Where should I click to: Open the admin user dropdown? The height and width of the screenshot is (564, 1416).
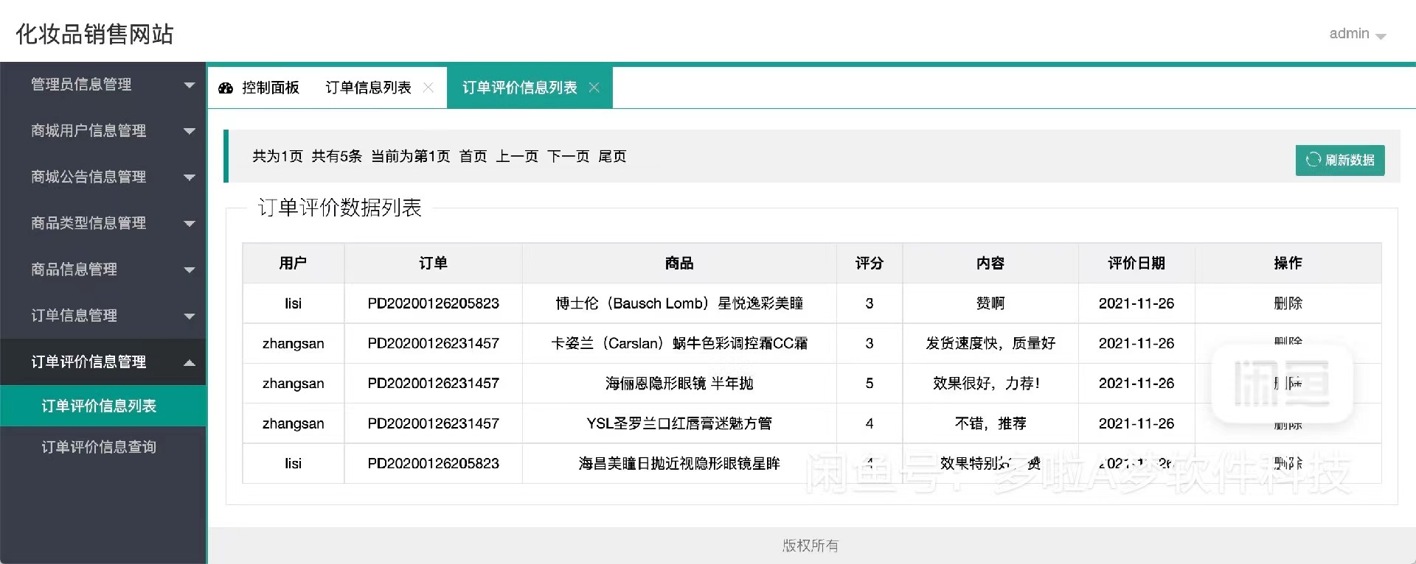click(x=1357, y=34)
